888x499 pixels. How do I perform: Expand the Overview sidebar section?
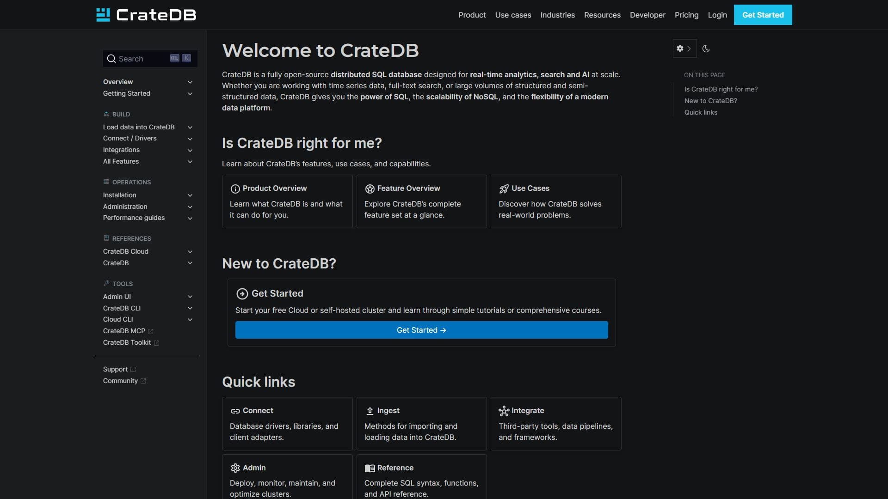point(190,82)
